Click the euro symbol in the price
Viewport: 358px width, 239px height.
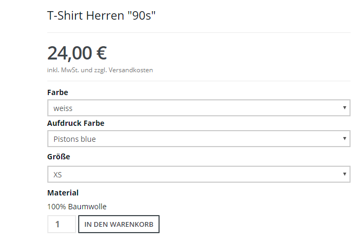(x=102, y=53)
